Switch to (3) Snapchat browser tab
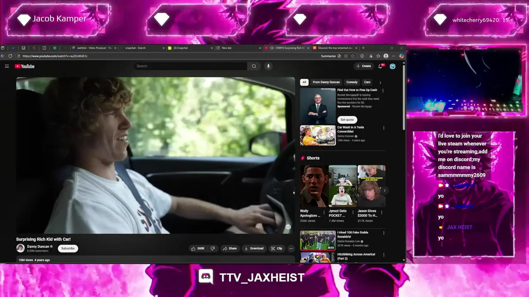This screenshot has width=529, height=297. (190, 48)
